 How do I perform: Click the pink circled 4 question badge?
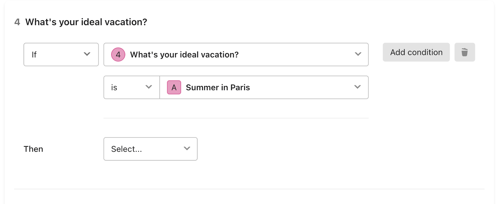[118, 55]
